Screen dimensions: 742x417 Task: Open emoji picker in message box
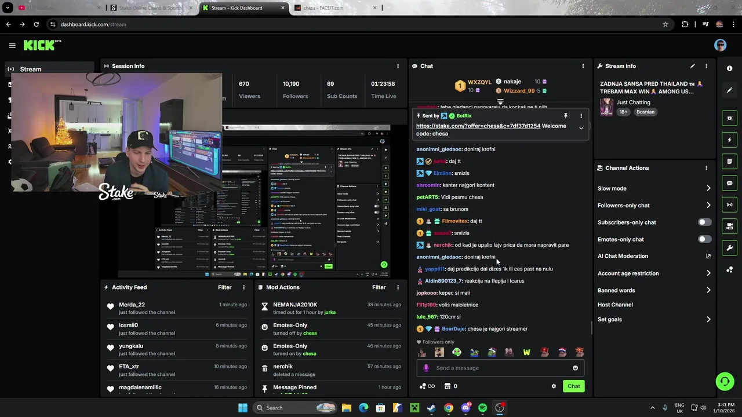575,368
